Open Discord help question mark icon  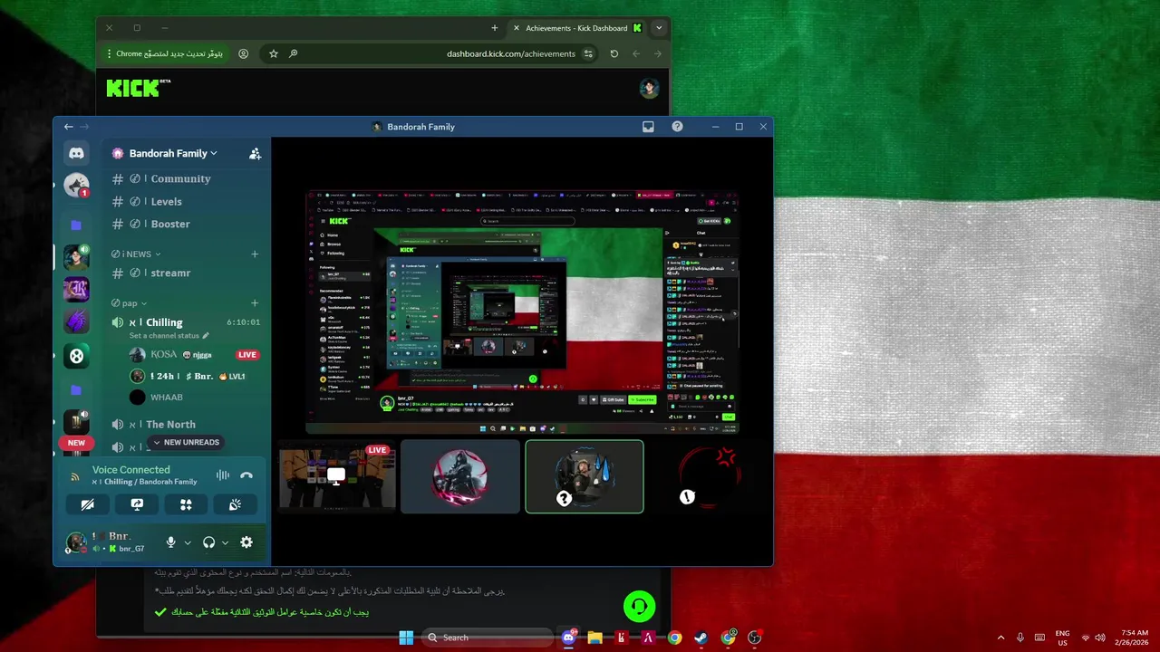(x=677, y=127)
